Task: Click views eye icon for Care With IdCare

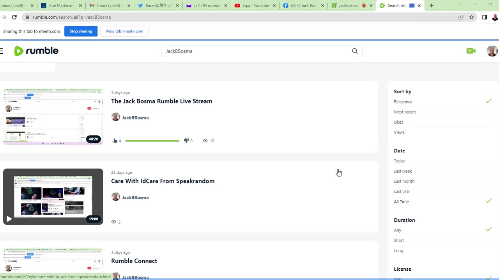Action: coord(114,222)
